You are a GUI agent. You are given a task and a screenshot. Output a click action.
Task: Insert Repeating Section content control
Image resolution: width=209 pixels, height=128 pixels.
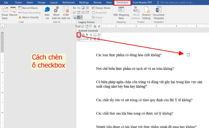pyautogui.click(x=74, y=17)
